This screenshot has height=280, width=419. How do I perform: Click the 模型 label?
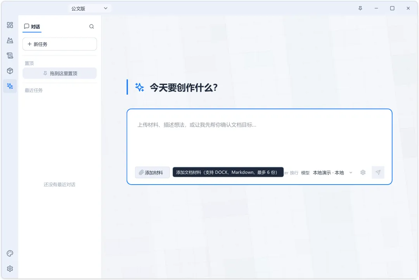305,173
